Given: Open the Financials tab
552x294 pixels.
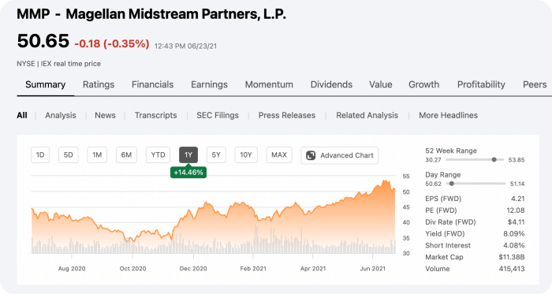Looking at the screenshot, I should click(152, 85).
